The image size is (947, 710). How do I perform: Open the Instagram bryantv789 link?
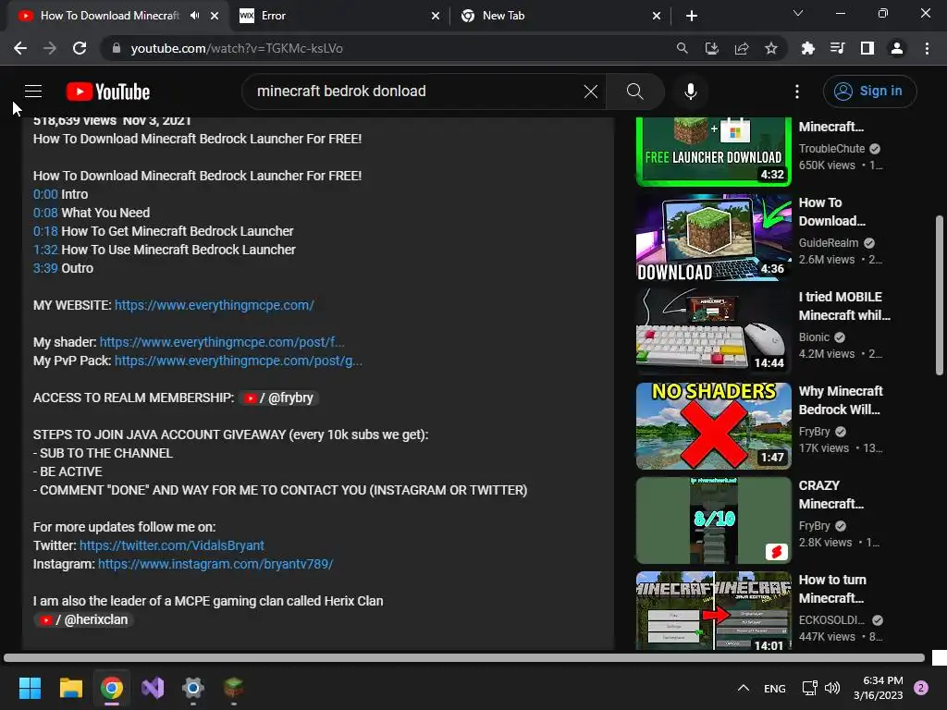click(x=215, y=564)
